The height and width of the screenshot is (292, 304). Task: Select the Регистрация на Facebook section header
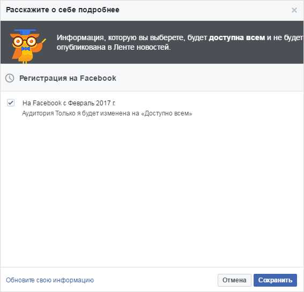click(68, 78)
